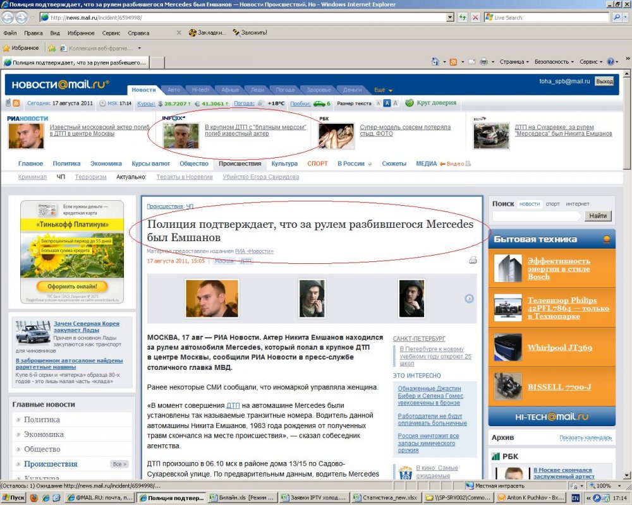Click the RSS feed icon beside the date
The height and width of the screenshot is (505, 632).
(17, 103)
